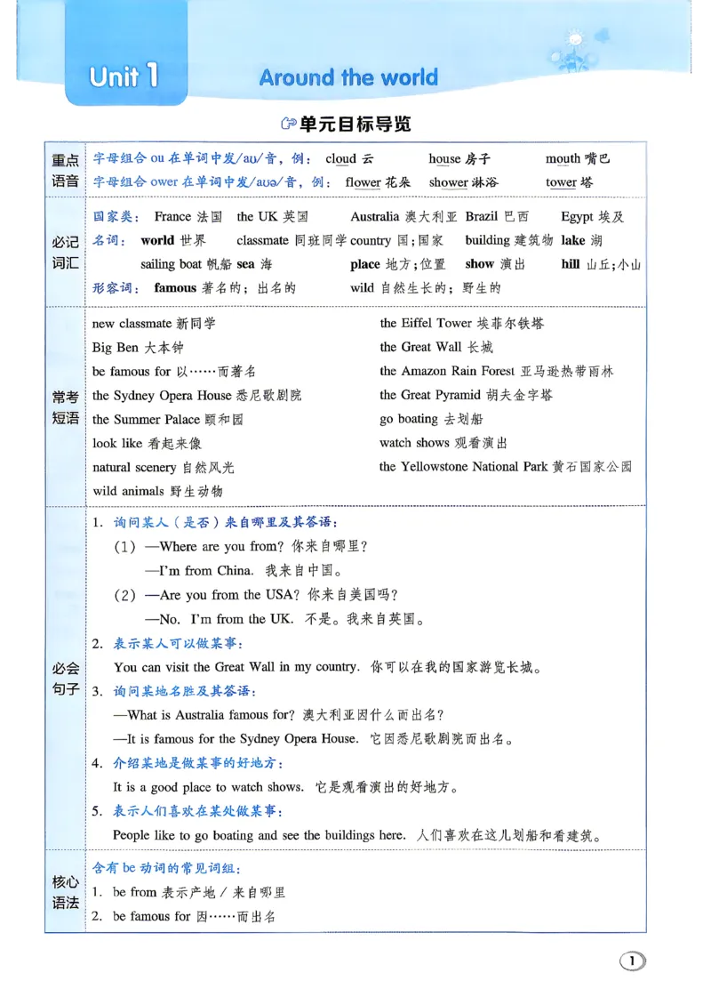Click sentence 'Are you from the USA?'
Screen dimensions: 711x1005
pyautogui.click(x=229, y=595)
